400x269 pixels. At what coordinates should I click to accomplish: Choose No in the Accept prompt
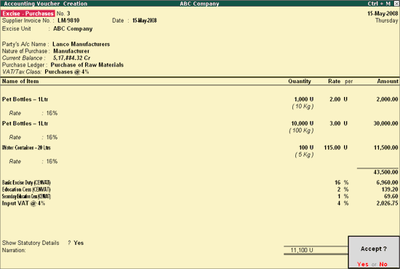tap(383, 264)
